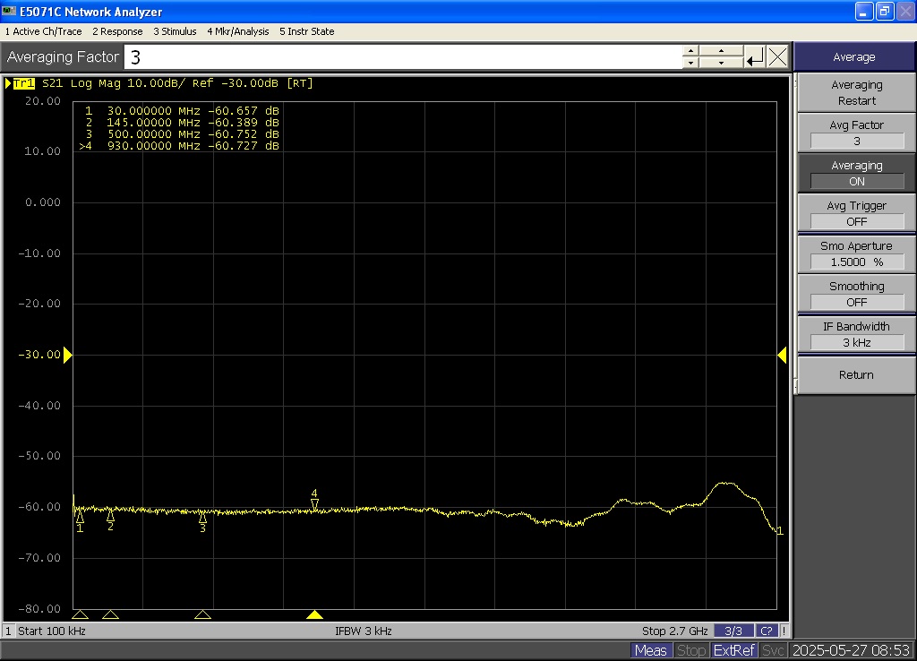The width and height of the screenshot is (917, 661).
Task: Click left reference level arrow at -30.00
Action: (x=67, y=355)
